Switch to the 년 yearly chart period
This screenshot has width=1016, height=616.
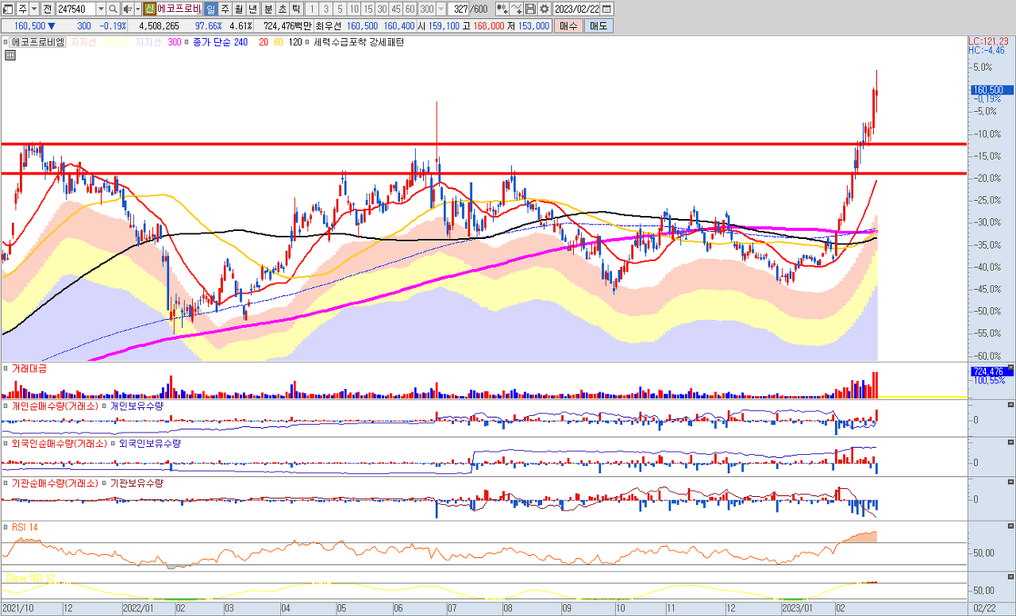(x=252, y=9)
